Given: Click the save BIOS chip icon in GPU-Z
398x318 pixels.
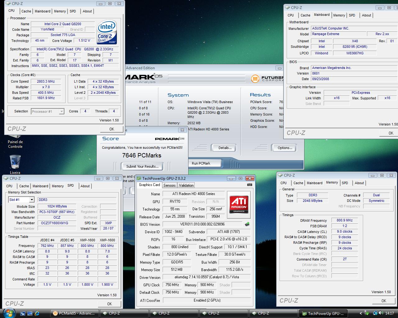Looking at the screenshot, I should (x=247, y=224).
